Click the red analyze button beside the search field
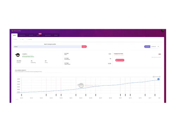Screen dimensions: 176x132 (x=84, y=46)
